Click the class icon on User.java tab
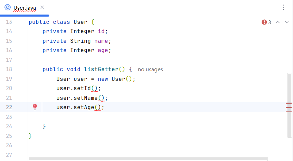The width and height of the screenshot is (293, 161). (x=7, y=7)
